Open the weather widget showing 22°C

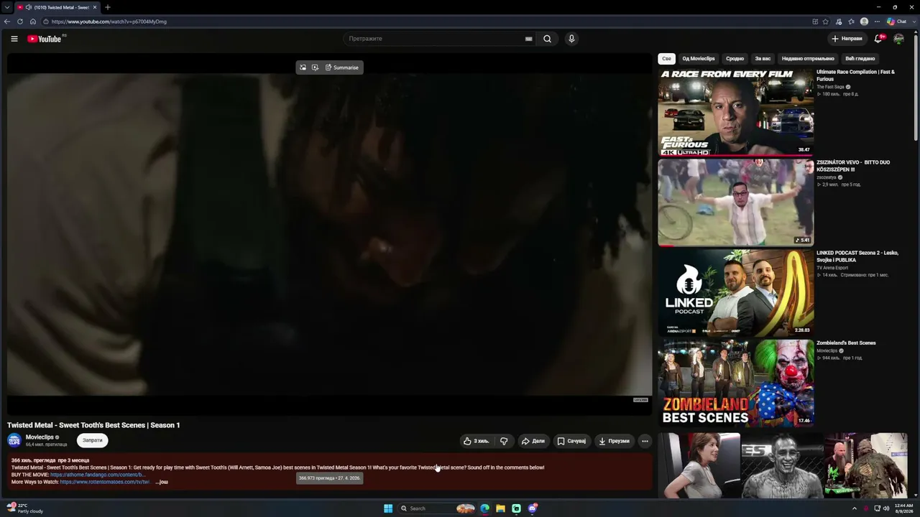tap(25, 508)
